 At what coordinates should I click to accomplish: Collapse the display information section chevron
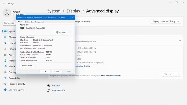[180, 40]
